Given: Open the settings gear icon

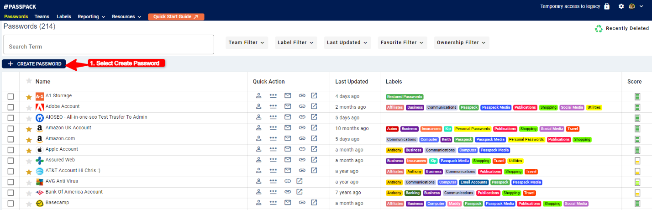Looking at the screenshot, I should click(x=621, y=6).
